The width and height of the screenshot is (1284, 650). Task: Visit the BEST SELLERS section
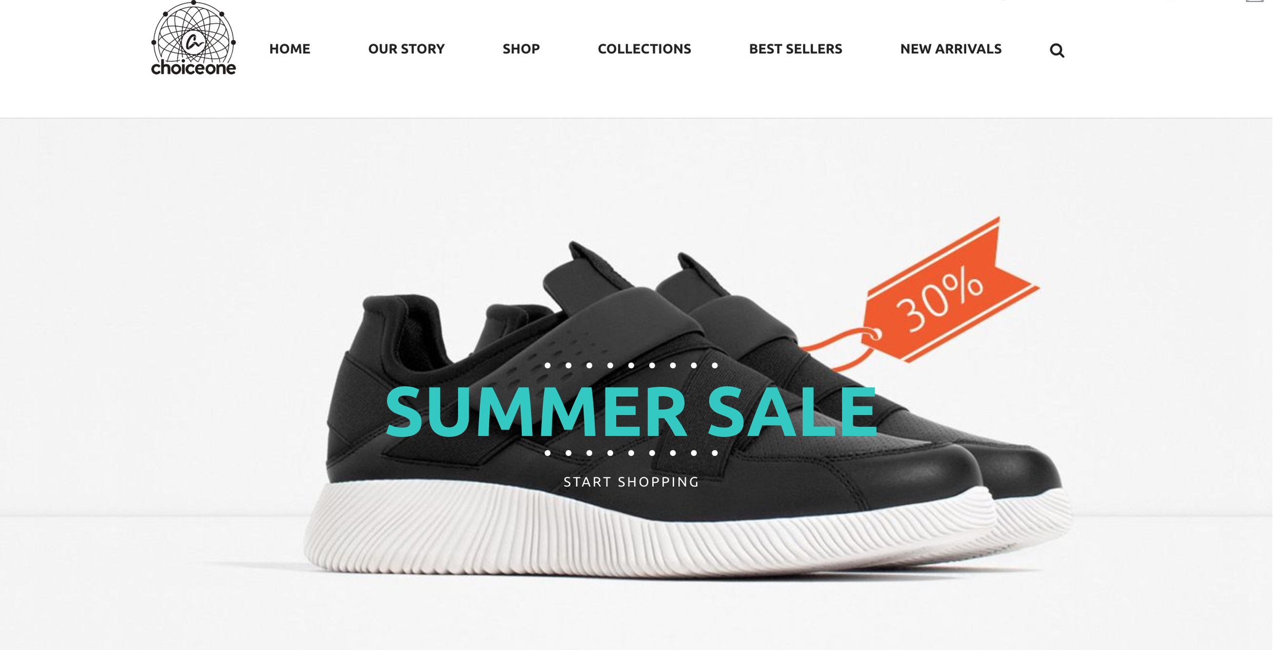pos(795,49)
